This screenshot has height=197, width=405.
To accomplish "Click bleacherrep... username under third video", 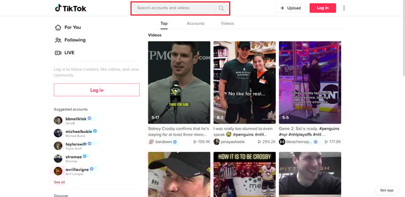I will [299, 142].
